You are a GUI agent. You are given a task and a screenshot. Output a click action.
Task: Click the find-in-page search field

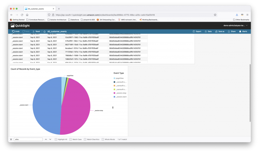[x=28, y=139]
